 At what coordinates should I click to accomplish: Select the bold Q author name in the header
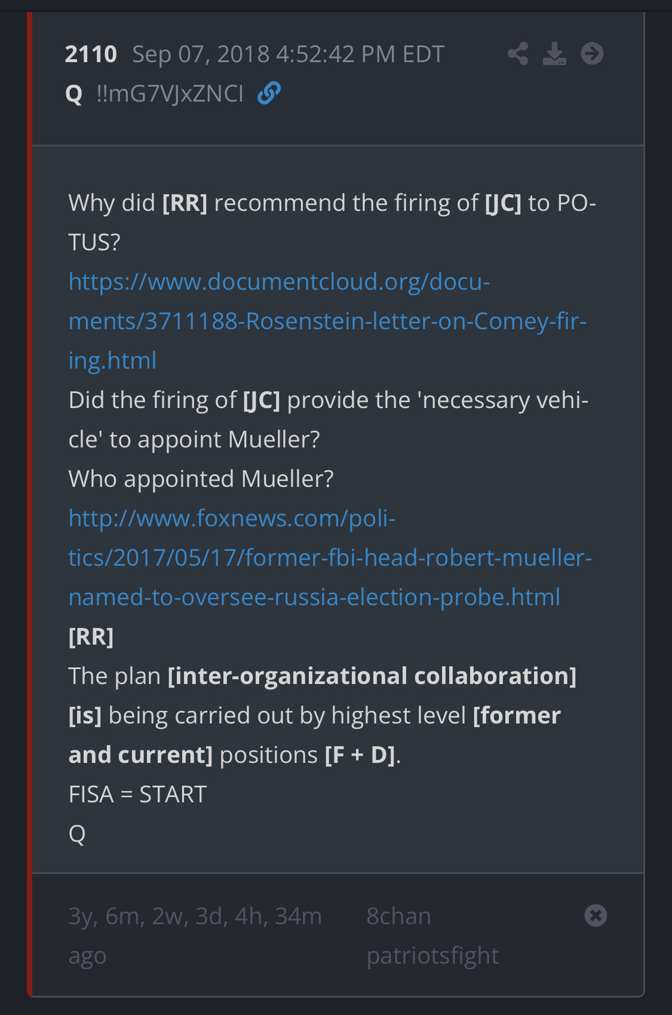coord(74,94)
